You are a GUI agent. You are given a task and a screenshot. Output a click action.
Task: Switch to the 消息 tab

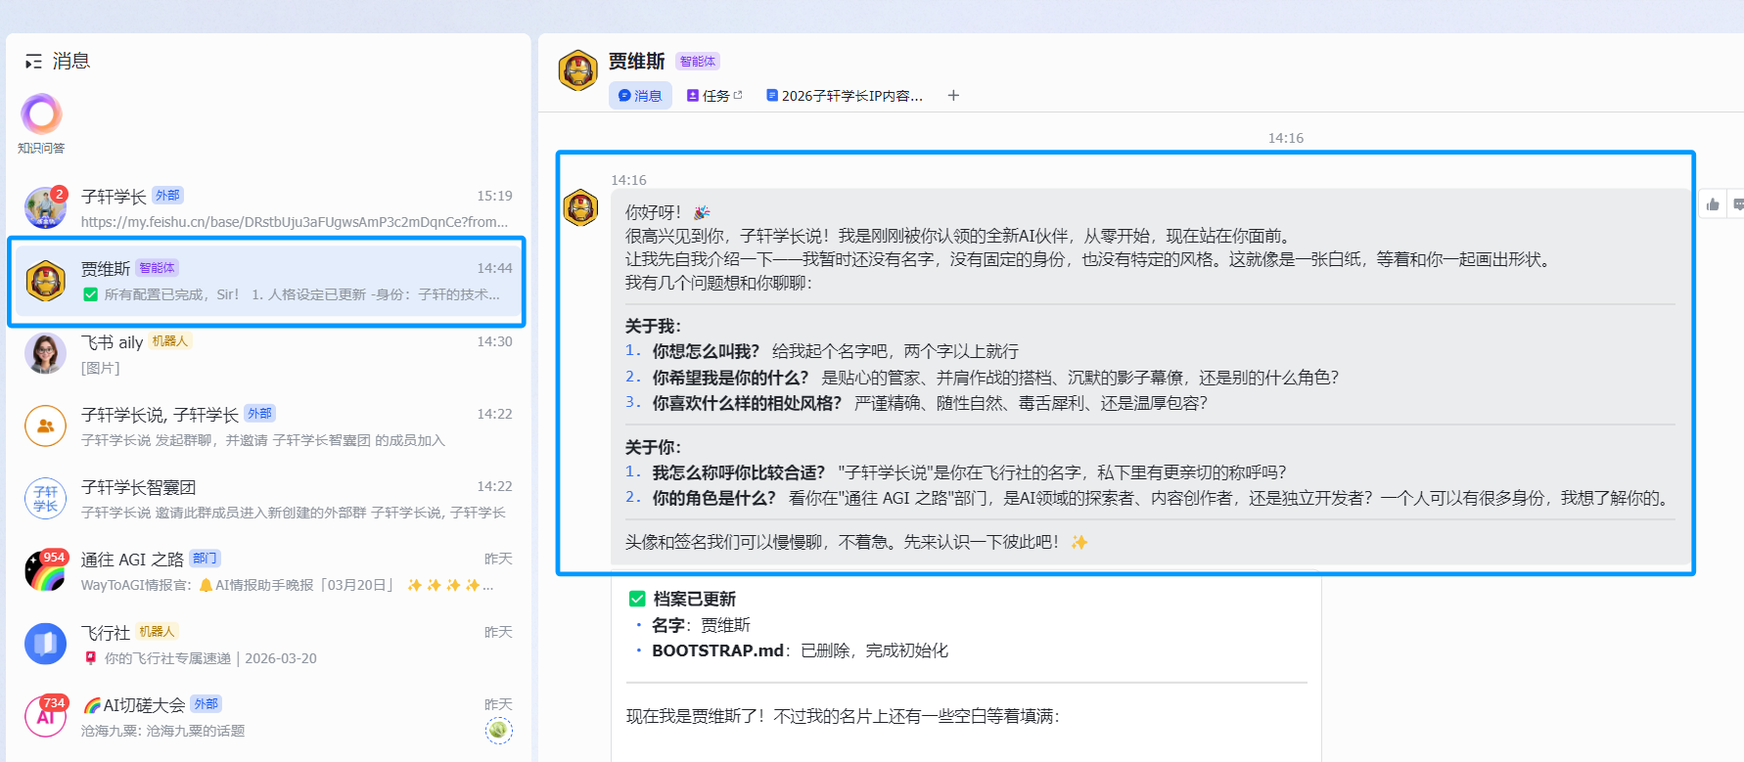(640, 96)
